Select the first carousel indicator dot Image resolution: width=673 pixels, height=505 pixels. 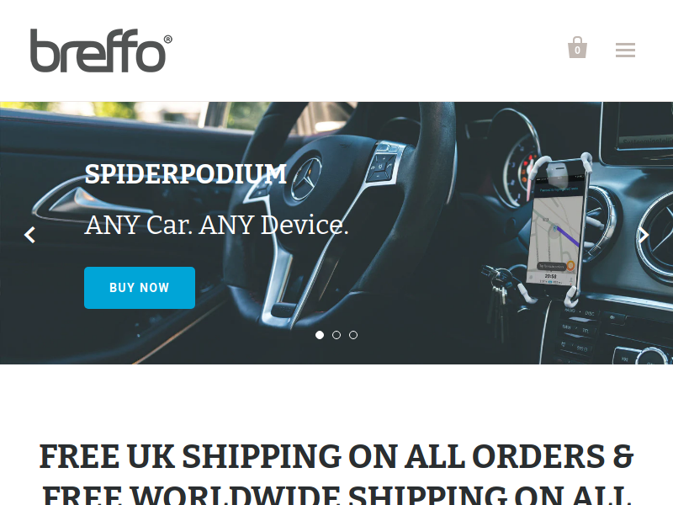(320, 335)
